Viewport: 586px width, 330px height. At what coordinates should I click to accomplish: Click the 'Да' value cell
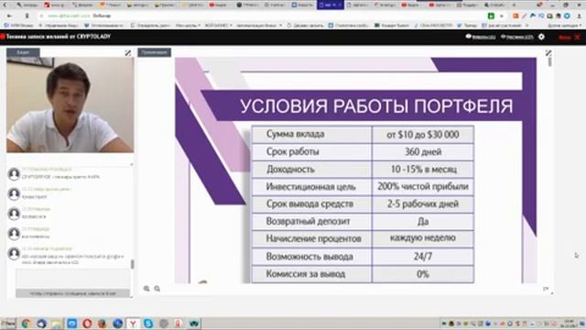(x=423, y=222)
